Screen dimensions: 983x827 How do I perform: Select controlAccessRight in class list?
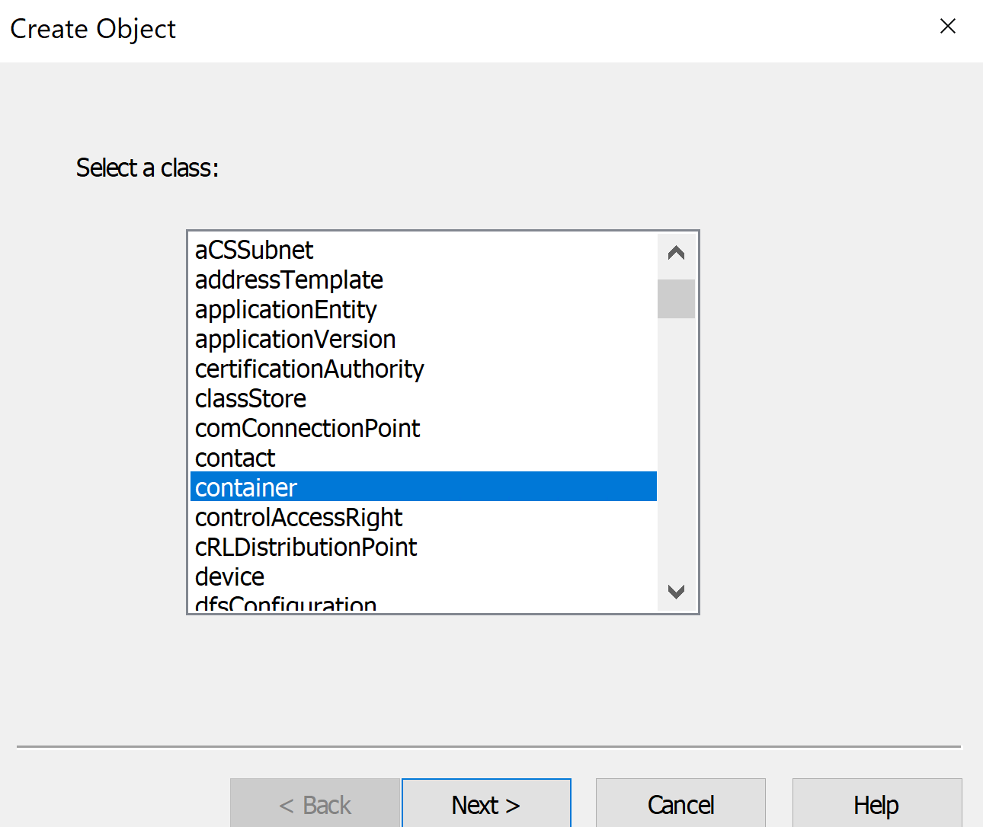pos(299,518)
